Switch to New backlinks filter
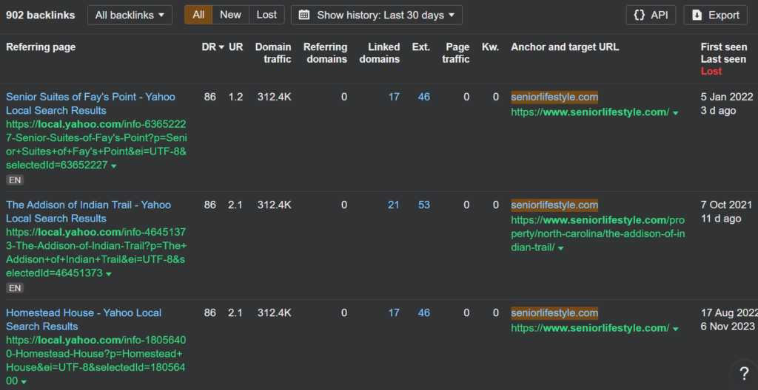 [x=230, y=15]
